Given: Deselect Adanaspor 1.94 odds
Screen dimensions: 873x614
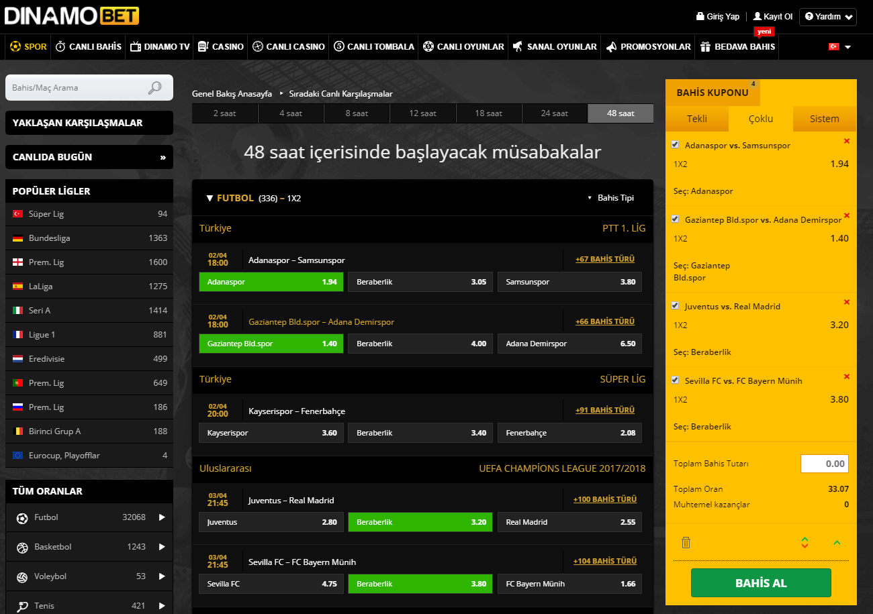Looking at the screenshot, I should click(271, 282).
